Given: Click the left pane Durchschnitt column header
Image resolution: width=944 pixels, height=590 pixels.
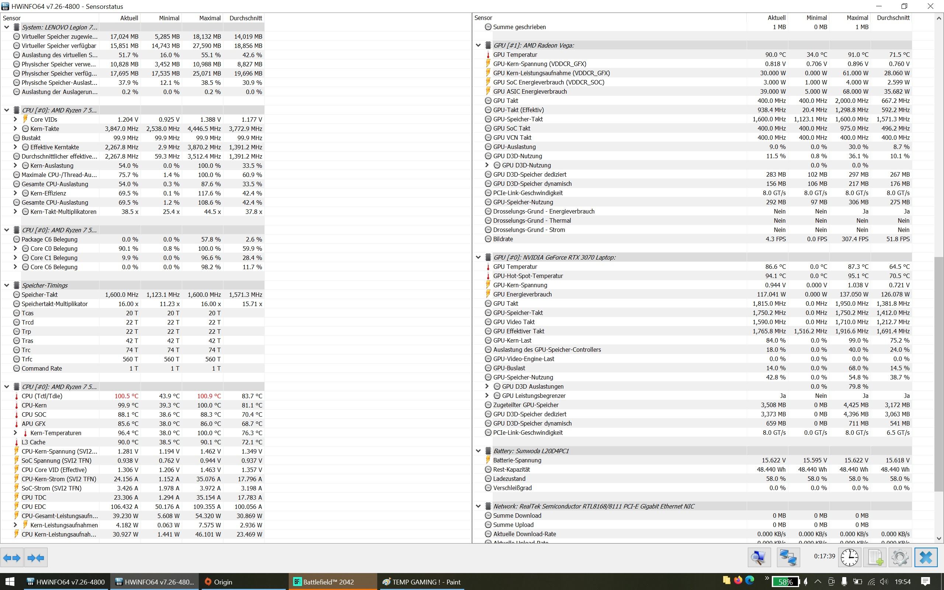Looking at the screenshot, I should (244, 18).
